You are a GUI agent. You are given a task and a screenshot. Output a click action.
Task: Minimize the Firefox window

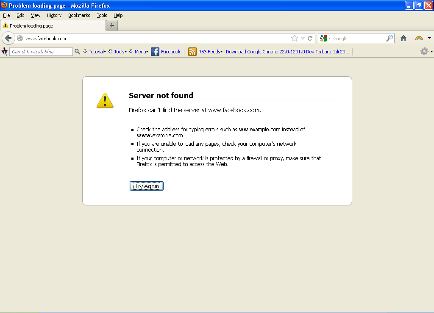(409, 5)
